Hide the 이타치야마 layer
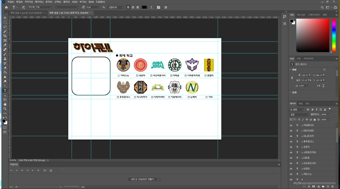The image size is (340, 189). [x=291, y=131]
